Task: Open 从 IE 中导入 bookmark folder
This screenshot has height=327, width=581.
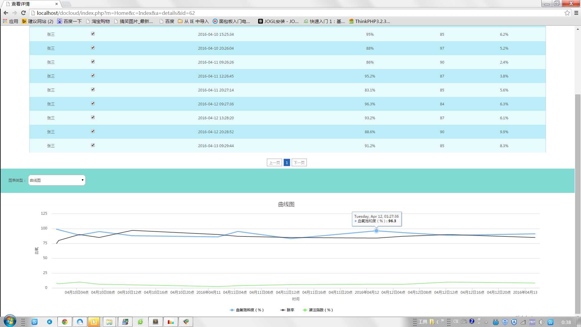Action: (x=193, y=21)
